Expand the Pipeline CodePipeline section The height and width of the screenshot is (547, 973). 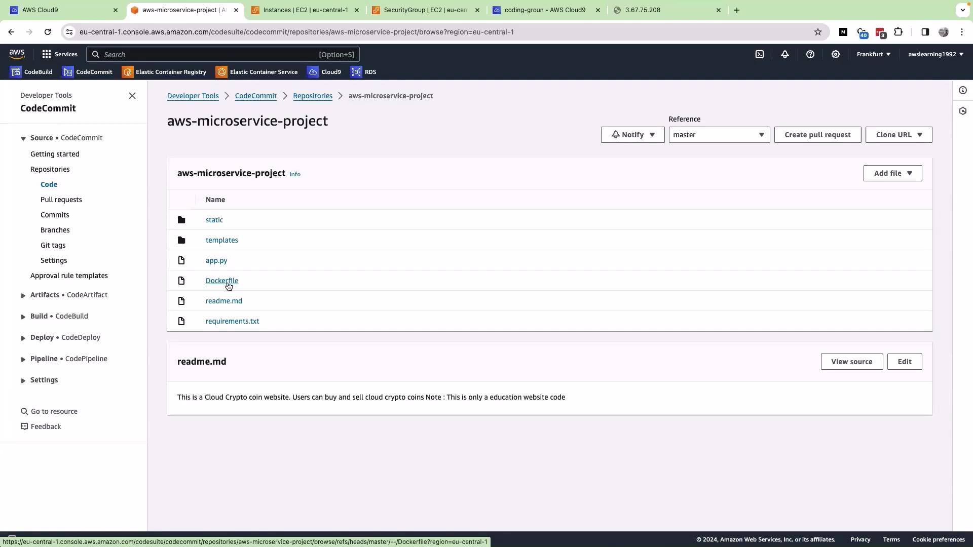pyautogui.click(x=23, y=359)
